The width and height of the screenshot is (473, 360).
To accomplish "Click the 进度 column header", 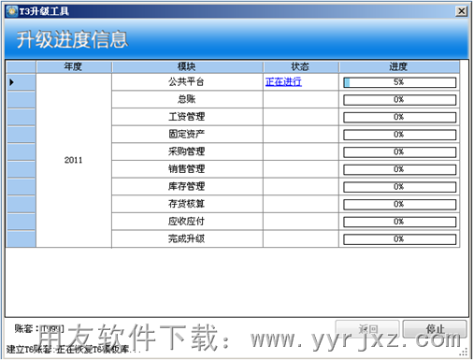I will coord(399,66).
